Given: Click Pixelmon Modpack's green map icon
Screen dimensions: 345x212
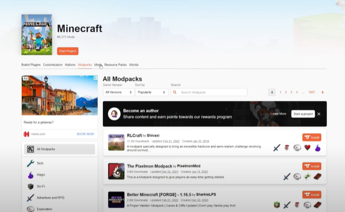Looking at the screenshot, I should pyautogui.click(x=307, y=176).
